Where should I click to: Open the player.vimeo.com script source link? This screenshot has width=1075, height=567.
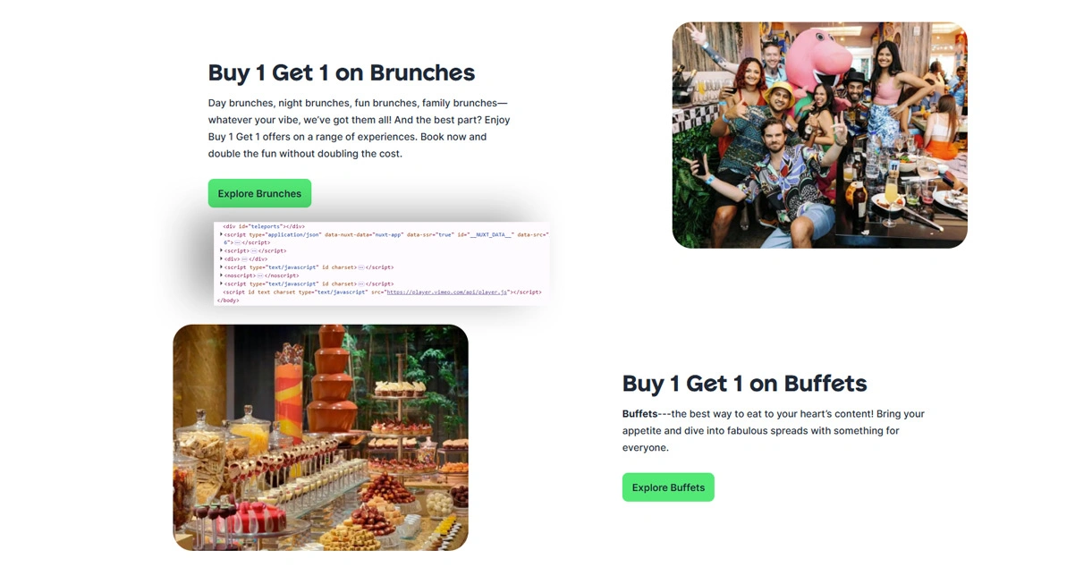pos(447,292)
